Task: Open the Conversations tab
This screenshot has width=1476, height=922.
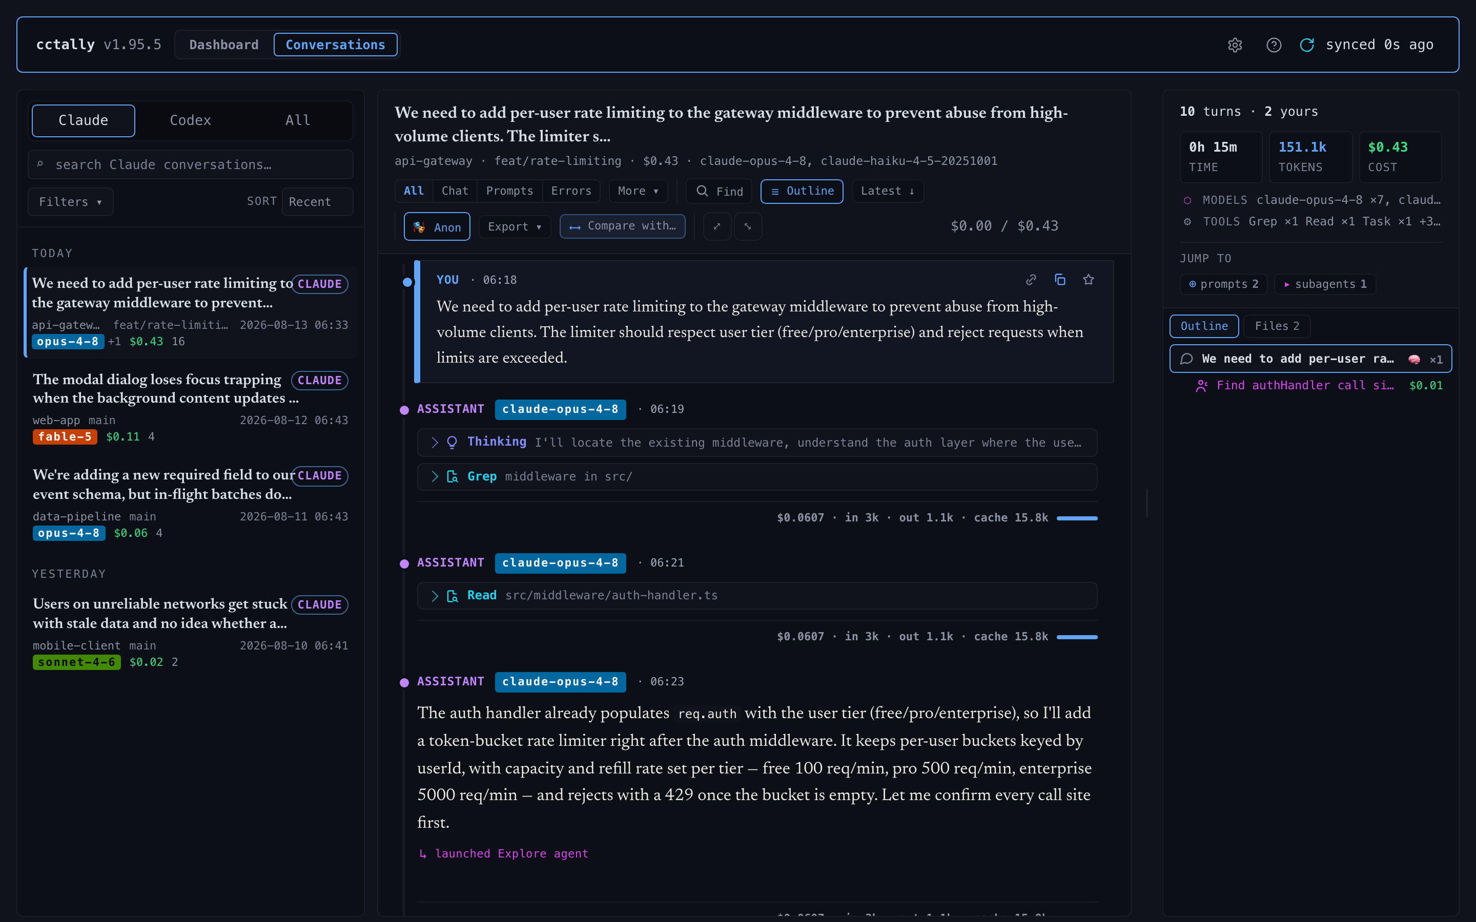Action: [336, 45]
